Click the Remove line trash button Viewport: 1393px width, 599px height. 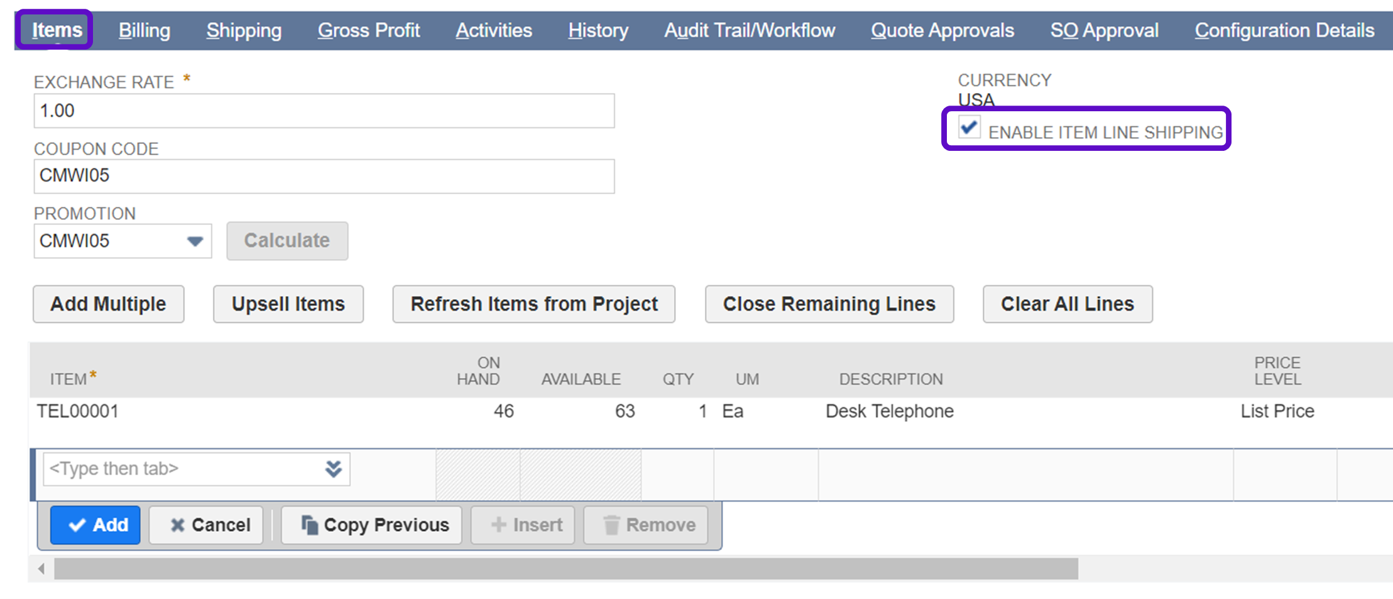coord(646,525)
